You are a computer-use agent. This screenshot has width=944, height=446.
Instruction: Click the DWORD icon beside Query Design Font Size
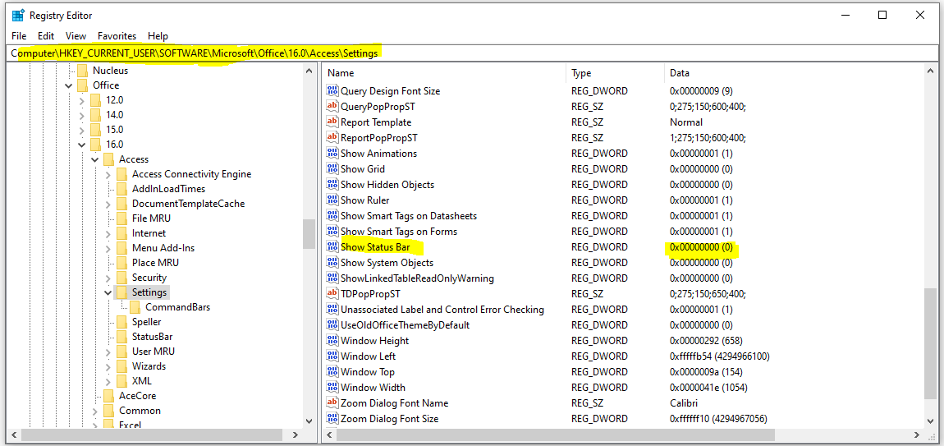tap(332, 91)
